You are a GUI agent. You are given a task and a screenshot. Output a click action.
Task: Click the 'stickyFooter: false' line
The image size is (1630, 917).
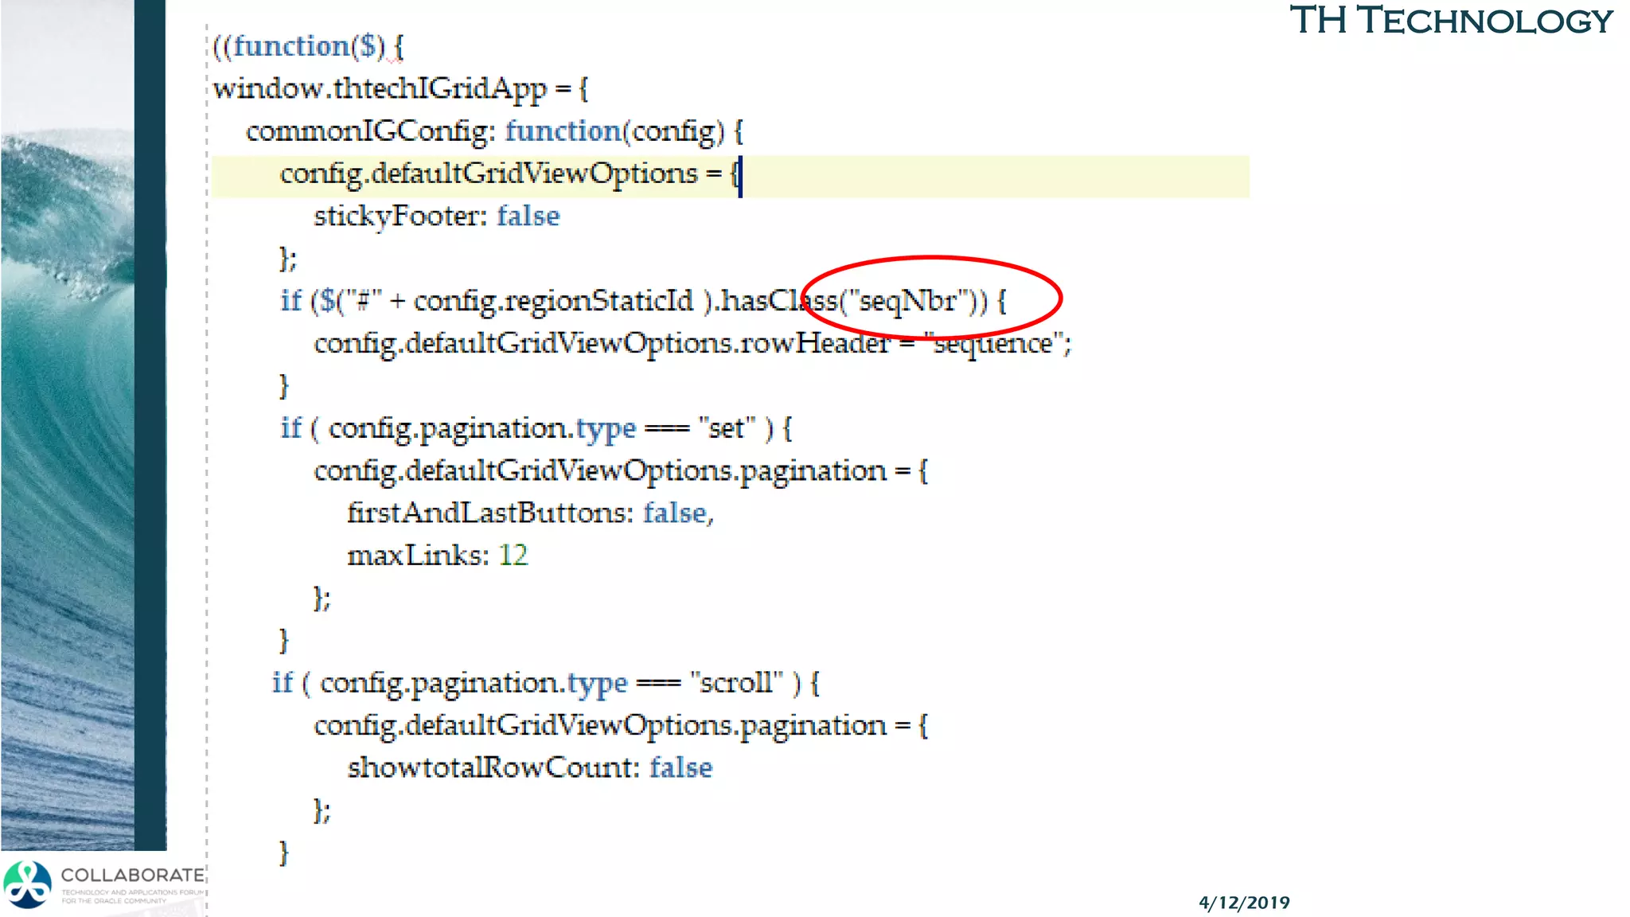[x=437, y=216]
